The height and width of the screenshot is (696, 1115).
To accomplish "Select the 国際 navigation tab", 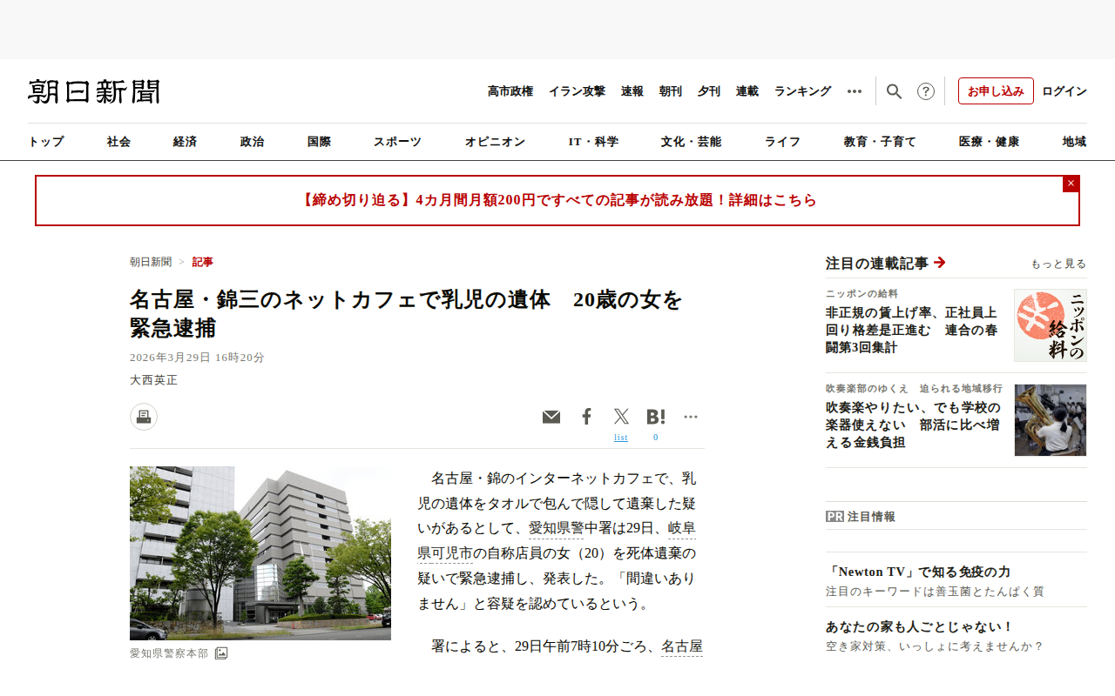I will 319,142.
